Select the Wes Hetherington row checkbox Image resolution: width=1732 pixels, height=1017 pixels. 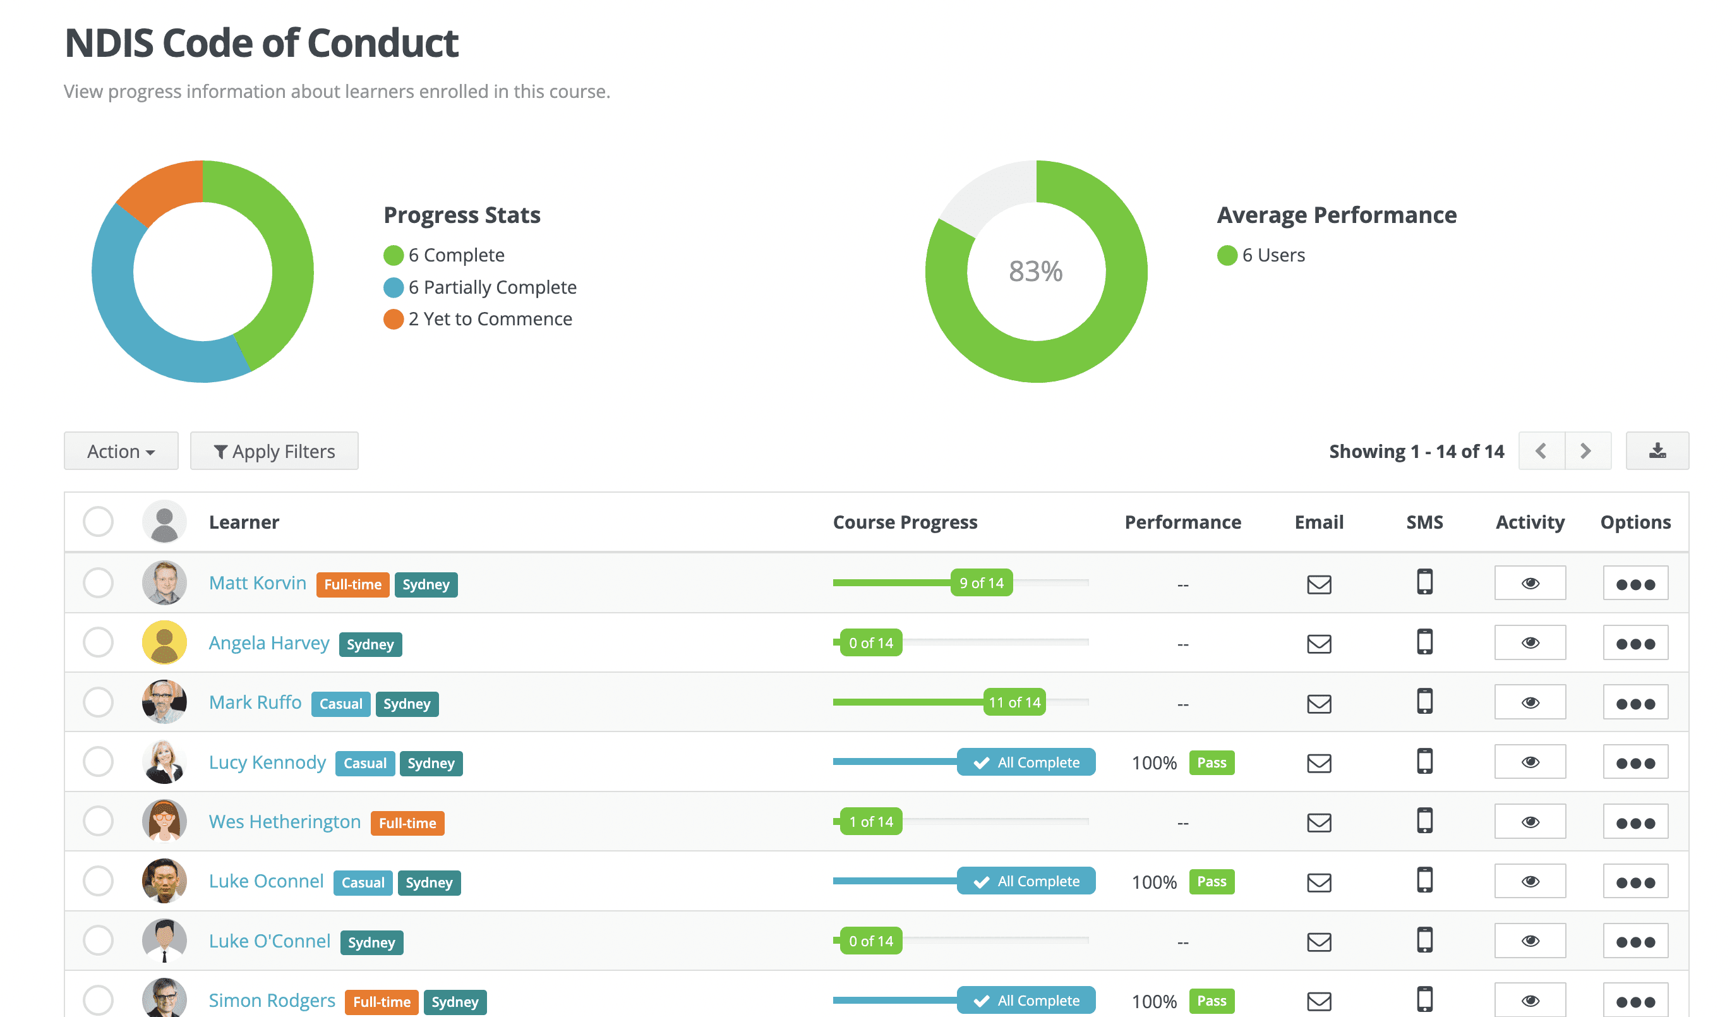(x=99, y=821)
